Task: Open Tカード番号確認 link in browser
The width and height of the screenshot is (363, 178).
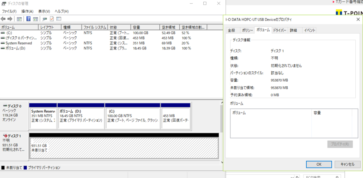Action: [x=349, y=2]
